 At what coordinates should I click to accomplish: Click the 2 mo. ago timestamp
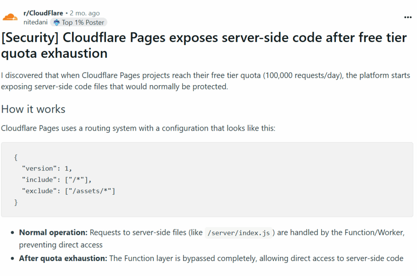[83, 13]
